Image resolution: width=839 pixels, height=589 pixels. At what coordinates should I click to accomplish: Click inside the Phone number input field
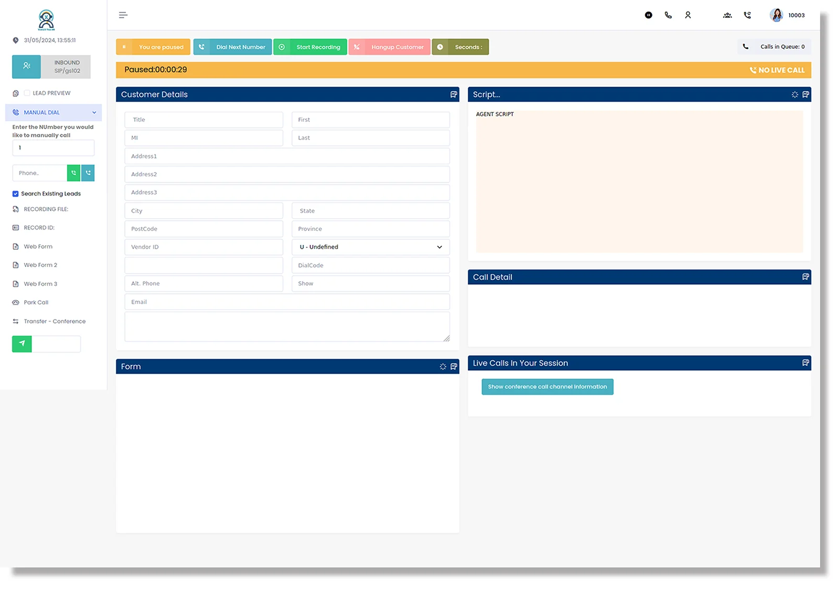click(x=40, y=173)
